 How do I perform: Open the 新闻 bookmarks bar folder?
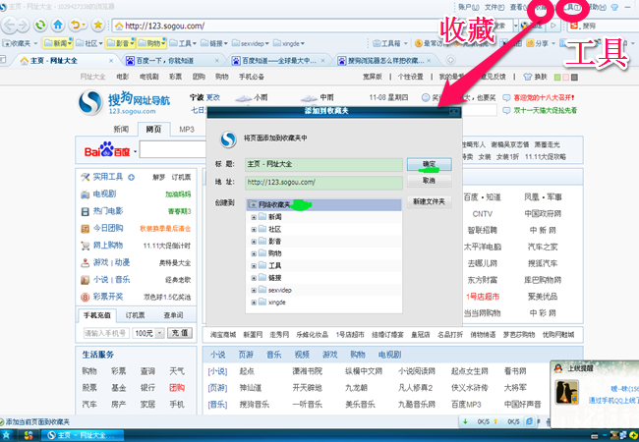click(x=58, y=43)
